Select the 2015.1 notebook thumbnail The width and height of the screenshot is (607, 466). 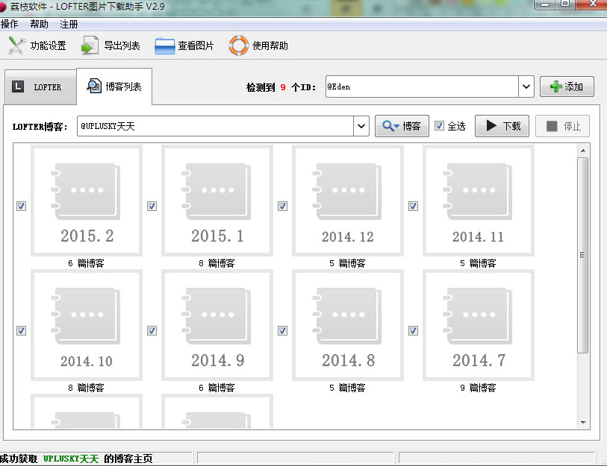tap(217, 201)
